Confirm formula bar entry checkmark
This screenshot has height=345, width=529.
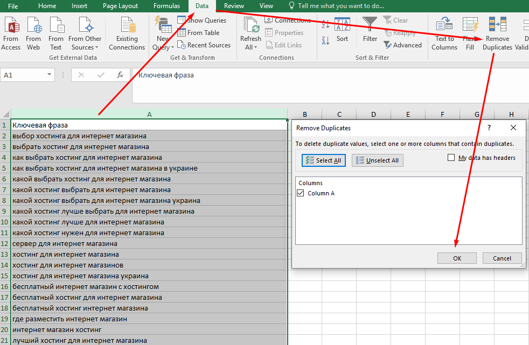101,75
